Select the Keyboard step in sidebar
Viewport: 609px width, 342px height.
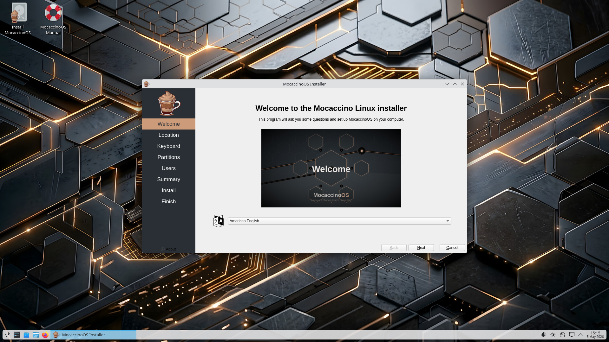[x=169, y=146]
